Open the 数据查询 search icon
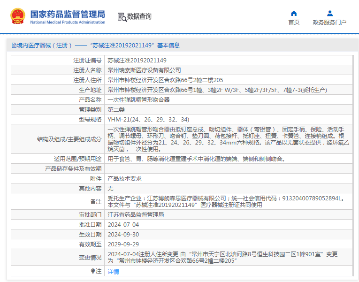This screenshot has height=282, width=359. click(122, 17)
